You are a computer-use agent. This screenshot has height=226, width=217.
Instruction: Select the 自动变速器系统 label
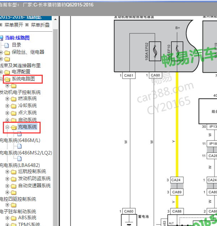pos(34,185)
